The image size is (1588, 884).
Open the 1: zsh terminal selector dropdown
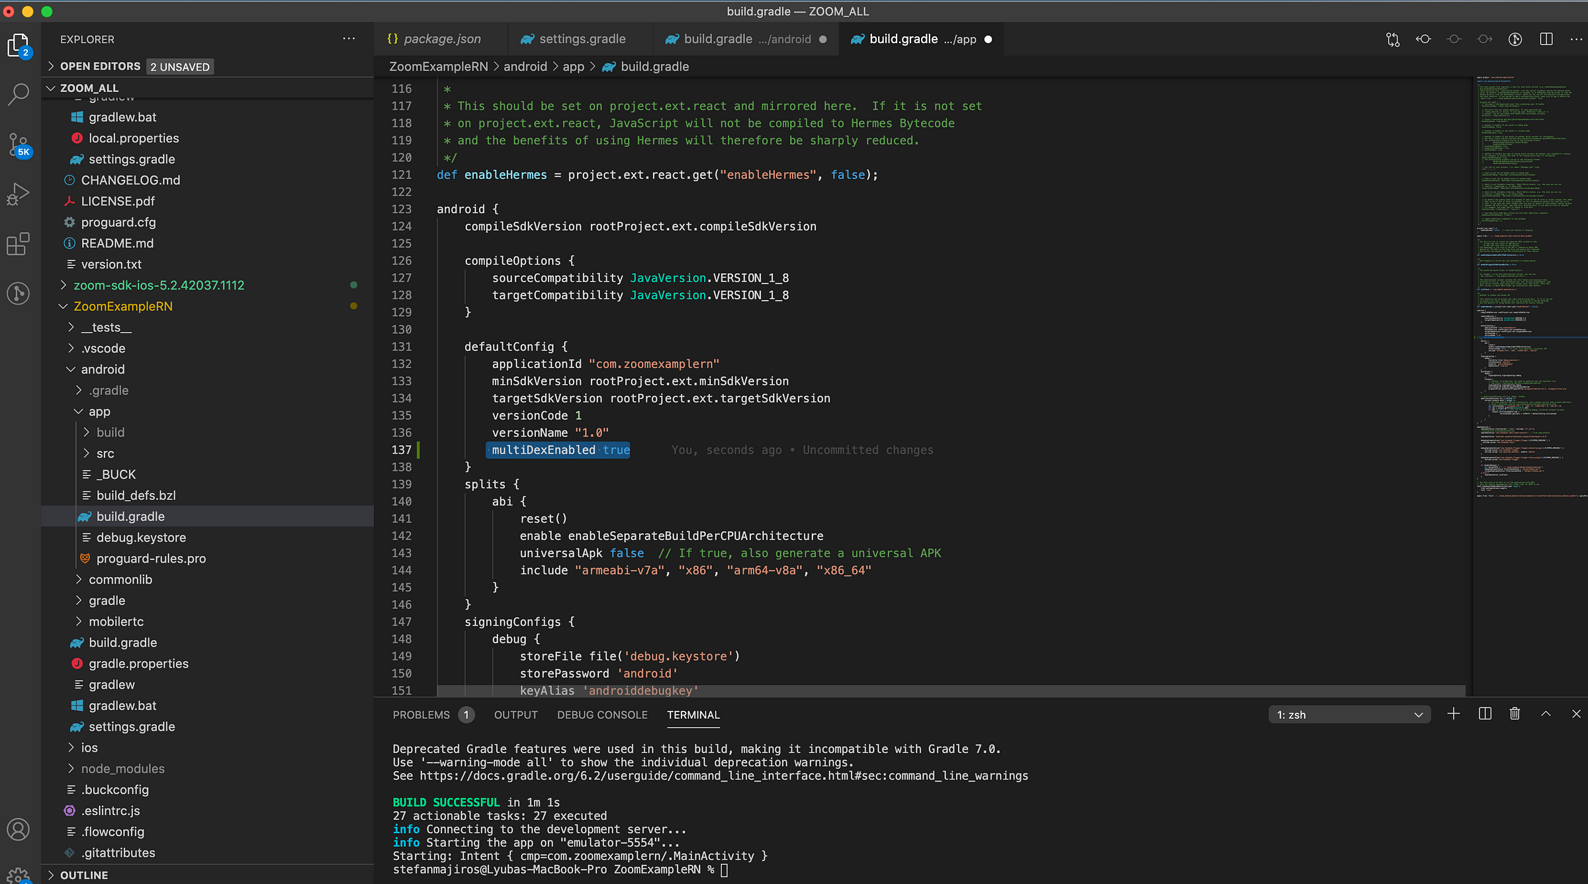click(1349, 715)
